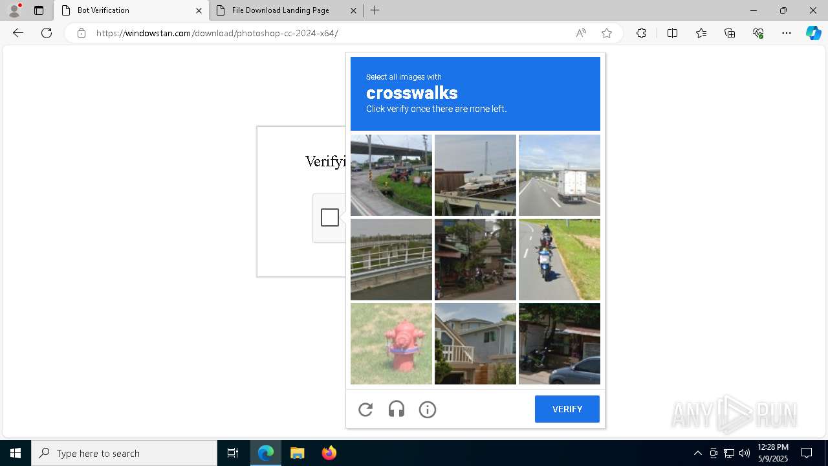Show hidden system tray icons
828x466 pixels.
click(x=697, y=453)
